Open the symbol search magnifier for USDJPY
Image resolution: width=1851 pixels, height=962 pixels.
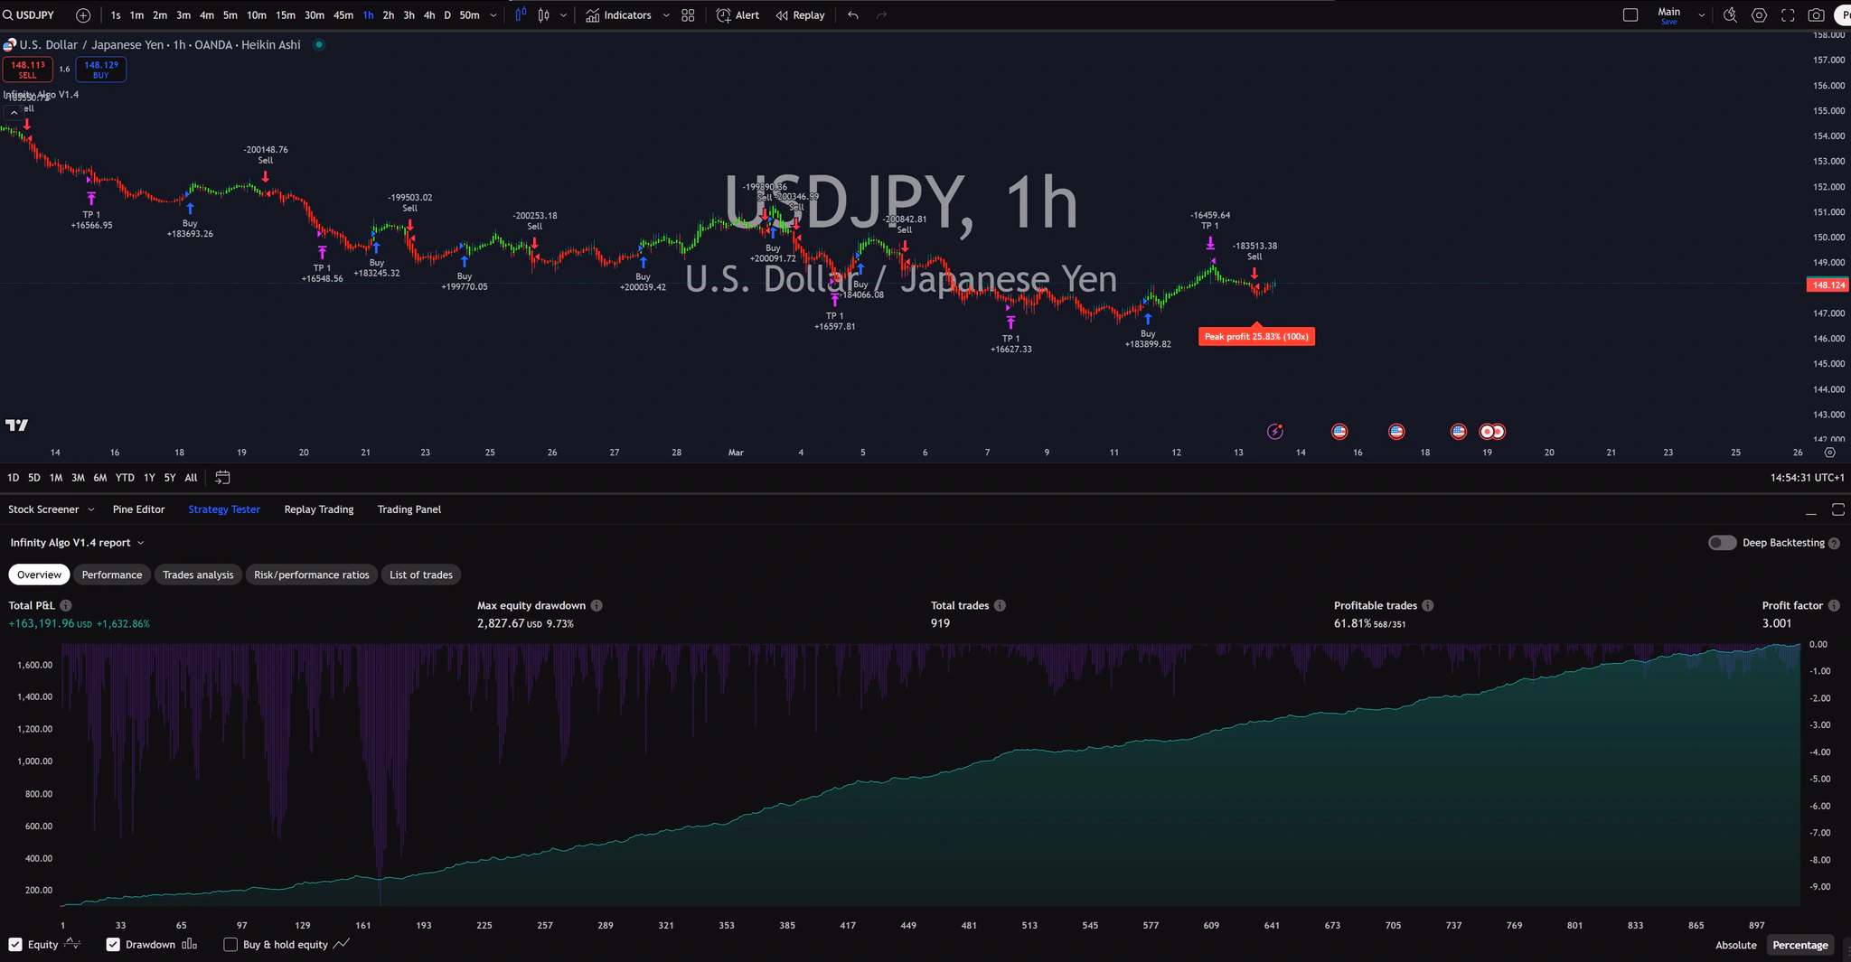10,15
